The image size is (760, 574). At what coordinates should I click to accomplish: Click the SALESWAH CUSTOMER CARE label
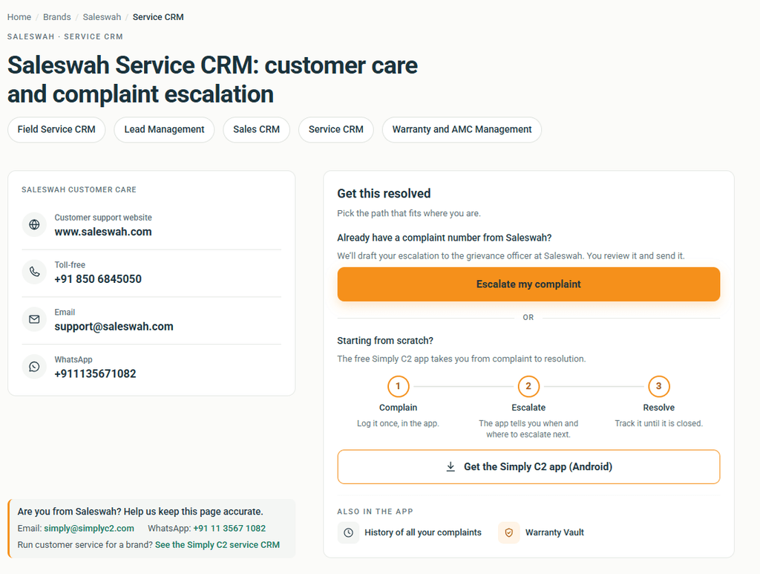(79, 189)
